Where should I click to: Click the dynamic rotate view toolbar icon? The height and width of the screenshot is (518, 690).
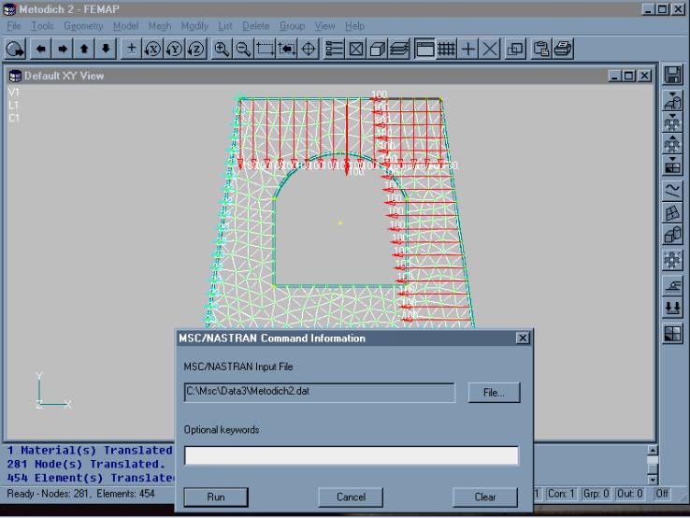coord(16,49)
